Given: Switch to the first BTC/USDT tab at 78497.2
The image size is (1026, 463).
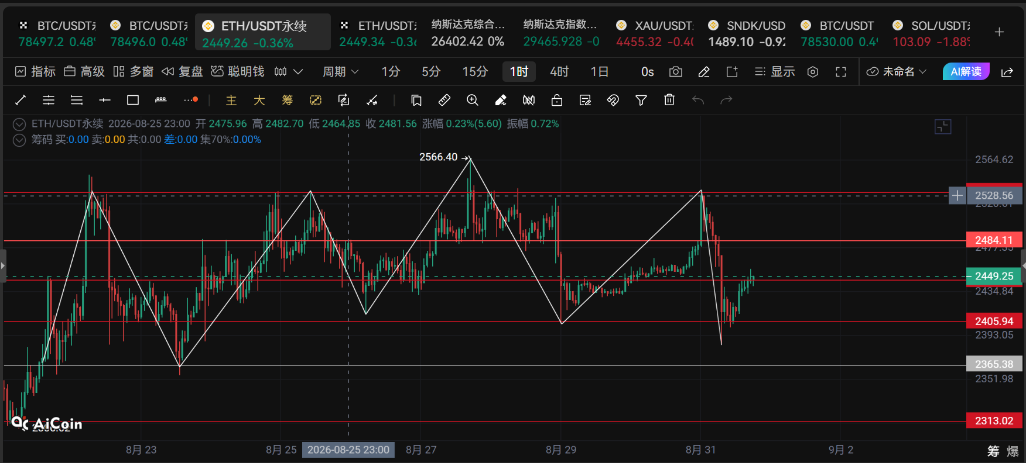Looking at the screenshot, I should click(57, 33).
